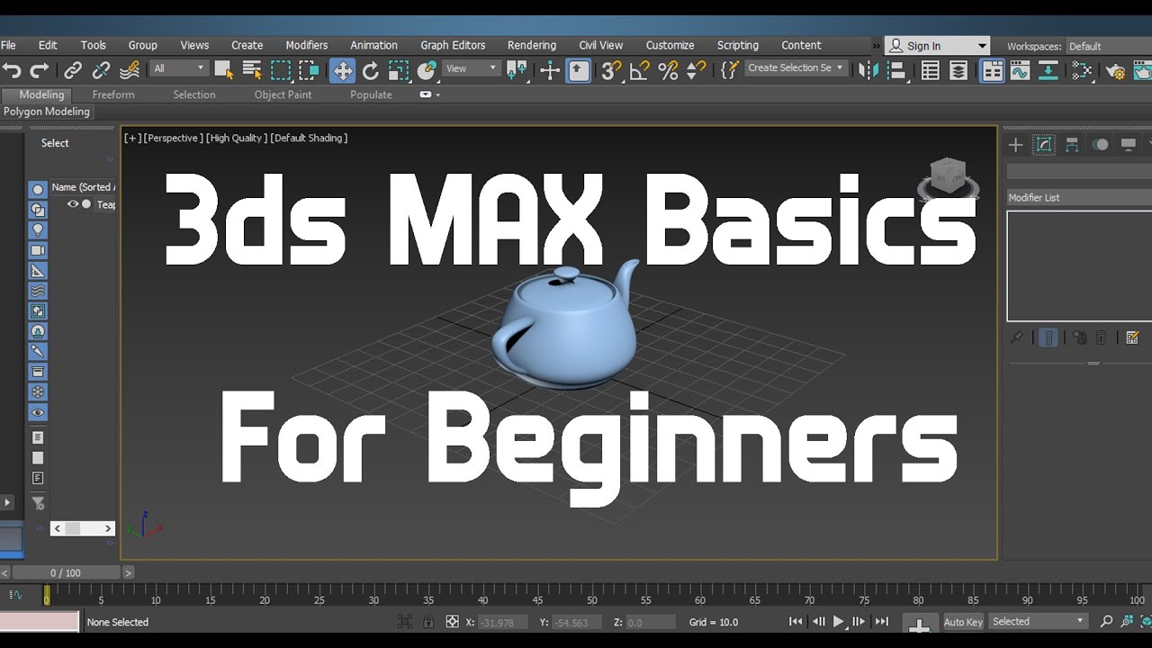This screenshot has height=648, width=1152.
Task: Click the ViewCube in the viewport
Action: pyautogui.click(x=948, y=178)
